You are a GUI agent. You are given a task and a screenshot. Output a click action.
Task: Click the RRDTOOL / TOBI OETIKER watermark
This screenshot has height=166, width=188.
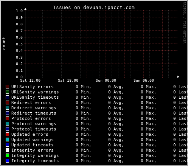(185, 23)
